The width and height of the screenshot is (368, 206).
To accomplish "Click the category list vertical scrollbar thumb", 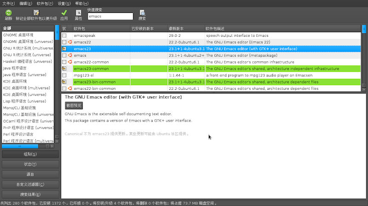I will pyautogui.click(x=57, y=32).
